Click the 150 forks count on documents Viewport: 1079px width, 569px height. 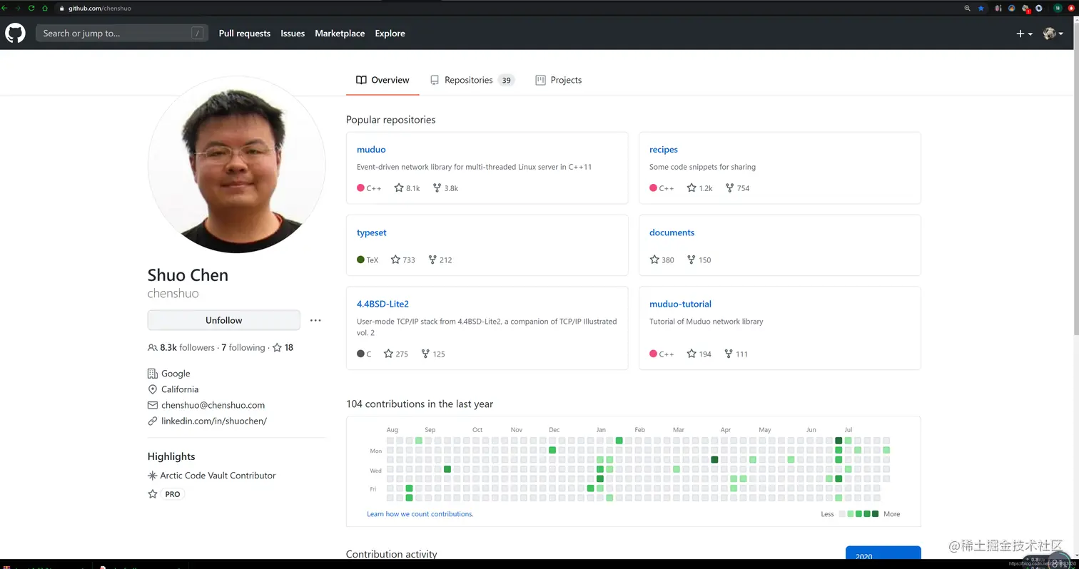tap(699, 260)
